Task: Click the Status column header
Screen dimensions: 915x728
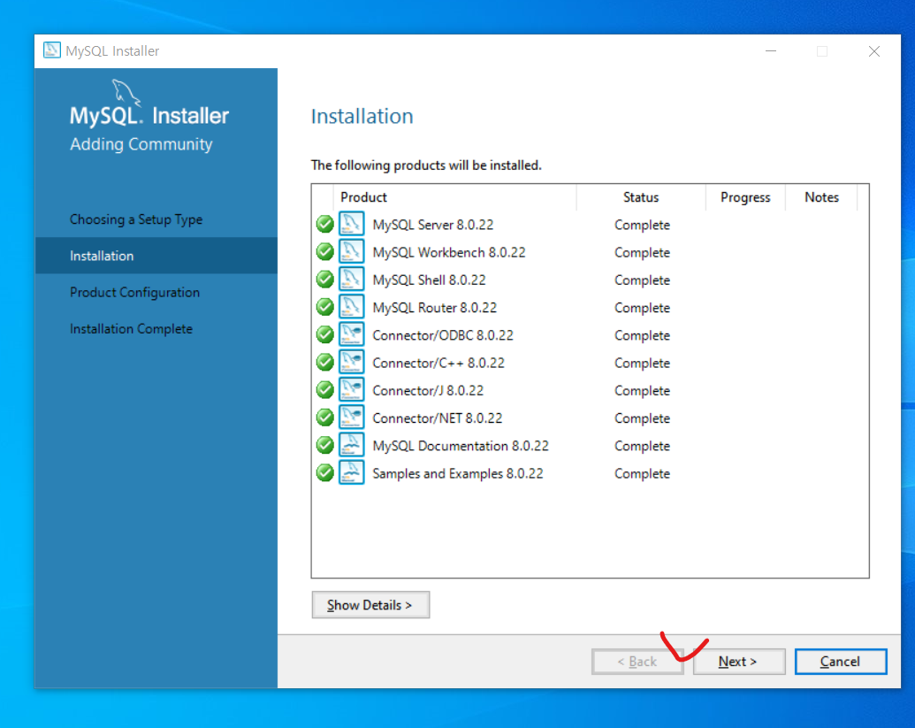Action: 641,197
